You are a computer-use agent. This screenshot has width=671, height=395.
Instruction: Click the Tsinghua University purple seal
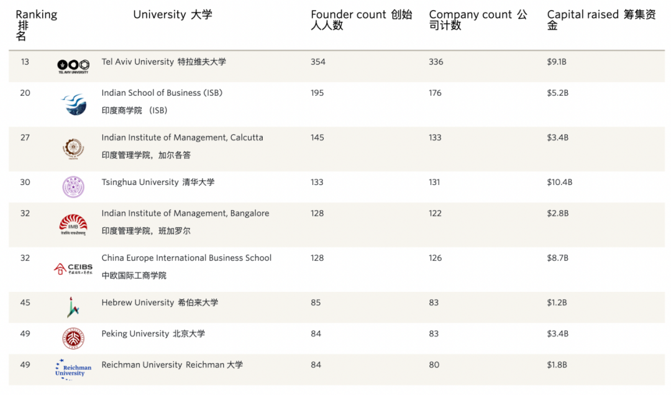pyautogui.click(x=73, y=187)
